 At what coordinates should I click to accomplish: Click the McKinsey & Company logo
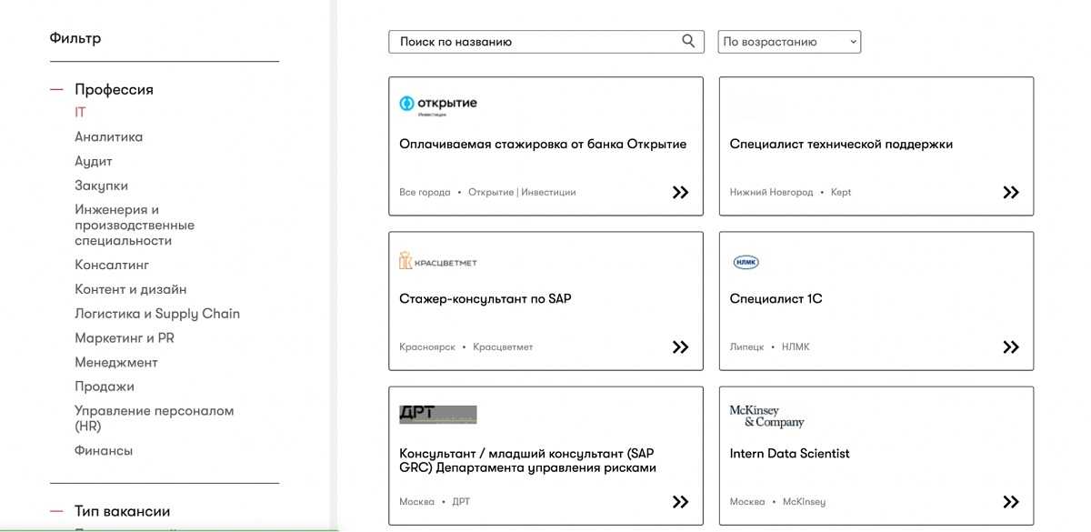click(766, 417)
